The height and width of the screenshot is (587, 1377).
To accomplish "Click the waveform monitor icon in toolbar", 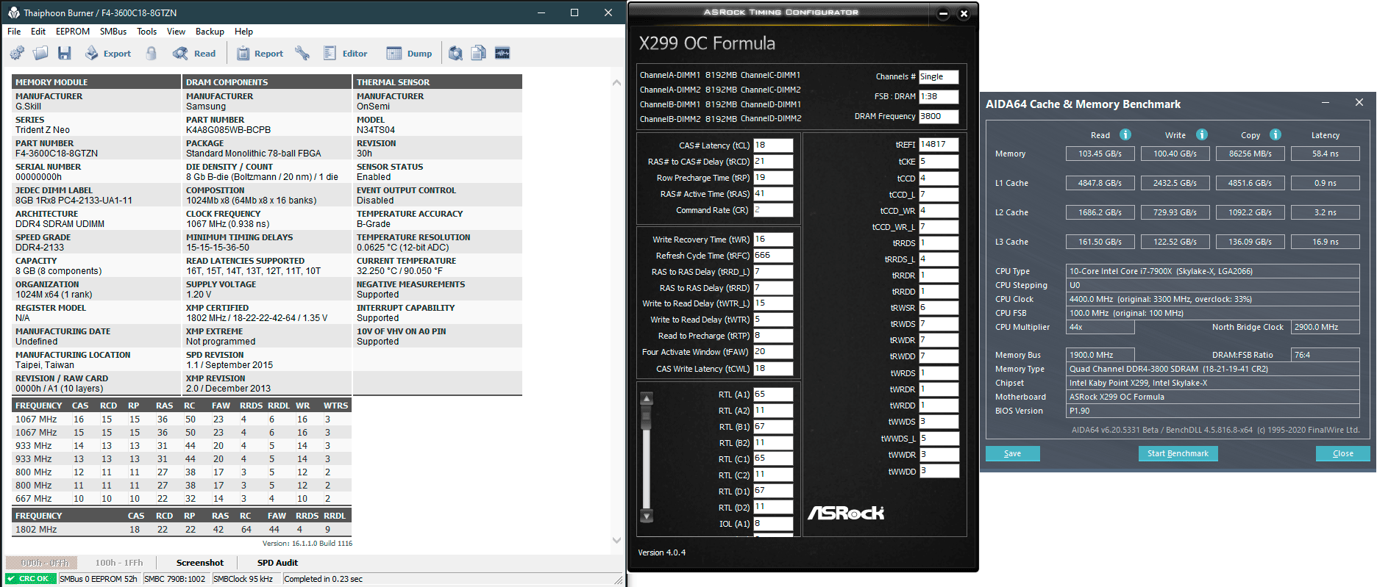I will 502,53.
